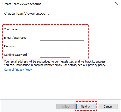
Task: Click the "Confirm password" label text
Action: pyautogui.click(x=15, y=55)
